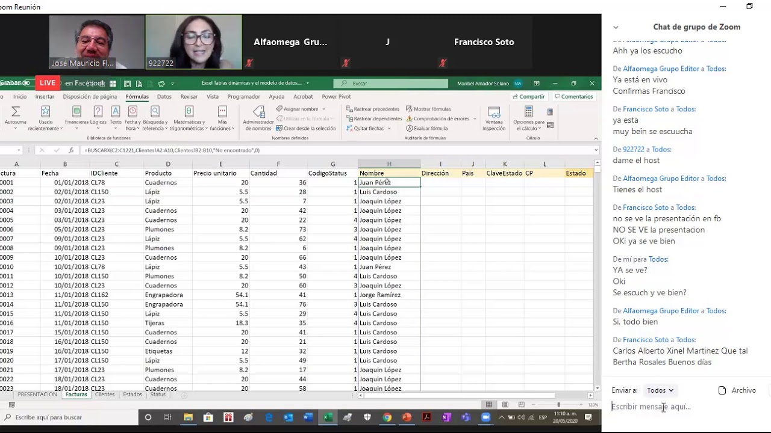Open Excel file title dropdown
Image resolution: width=771 pixels, height=433 pixels.
(x=307, y=83)
